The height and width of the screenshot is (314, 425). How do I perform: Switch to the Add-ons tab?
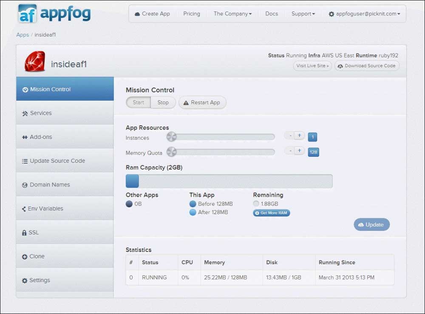pos(65,137)
